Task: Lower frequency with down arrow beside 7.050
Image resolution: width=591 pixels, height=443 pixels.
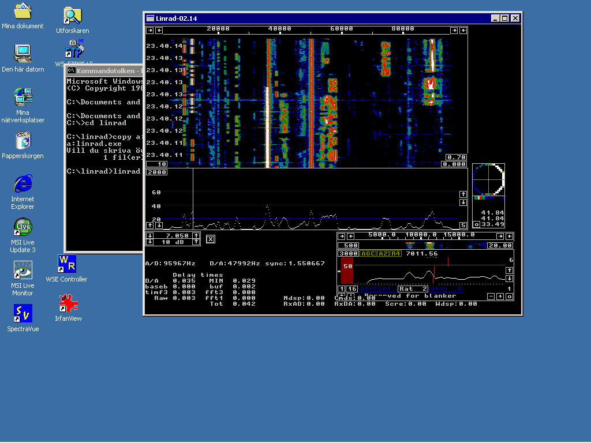Action: pyautogui.click(x=150, y=235)
